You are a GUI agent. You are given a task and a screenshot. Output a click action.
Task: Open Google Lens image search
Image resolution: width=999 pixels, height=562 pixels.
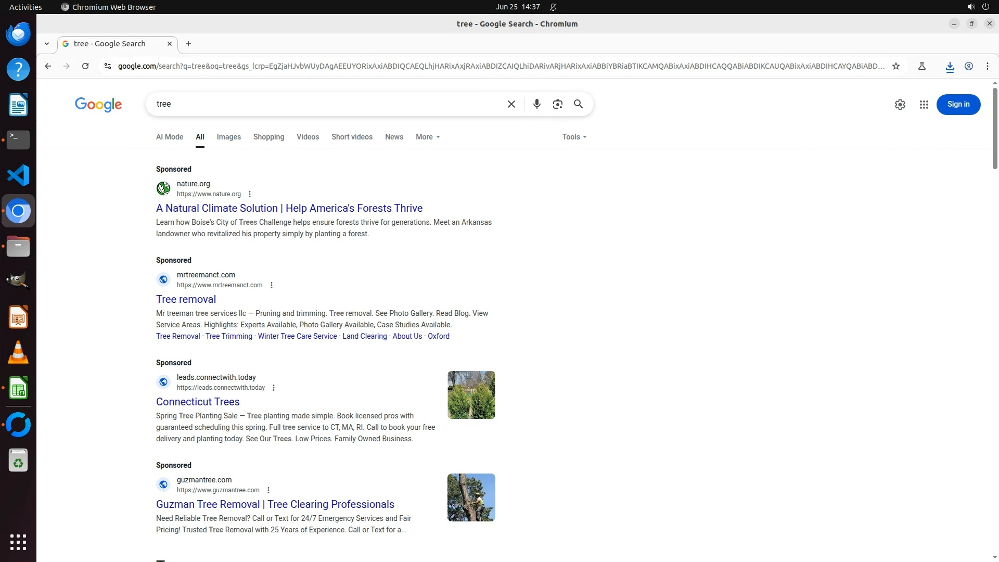pyautogui.click(x=557, y=104)
